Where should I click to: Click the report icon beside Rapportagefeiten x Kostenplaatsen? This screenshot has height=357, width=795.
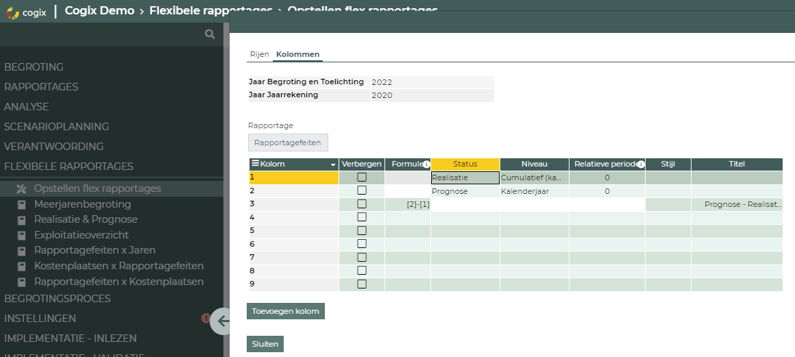[21, 282]
